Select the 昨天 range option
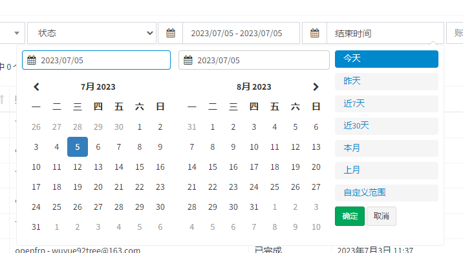 point(387,81)
